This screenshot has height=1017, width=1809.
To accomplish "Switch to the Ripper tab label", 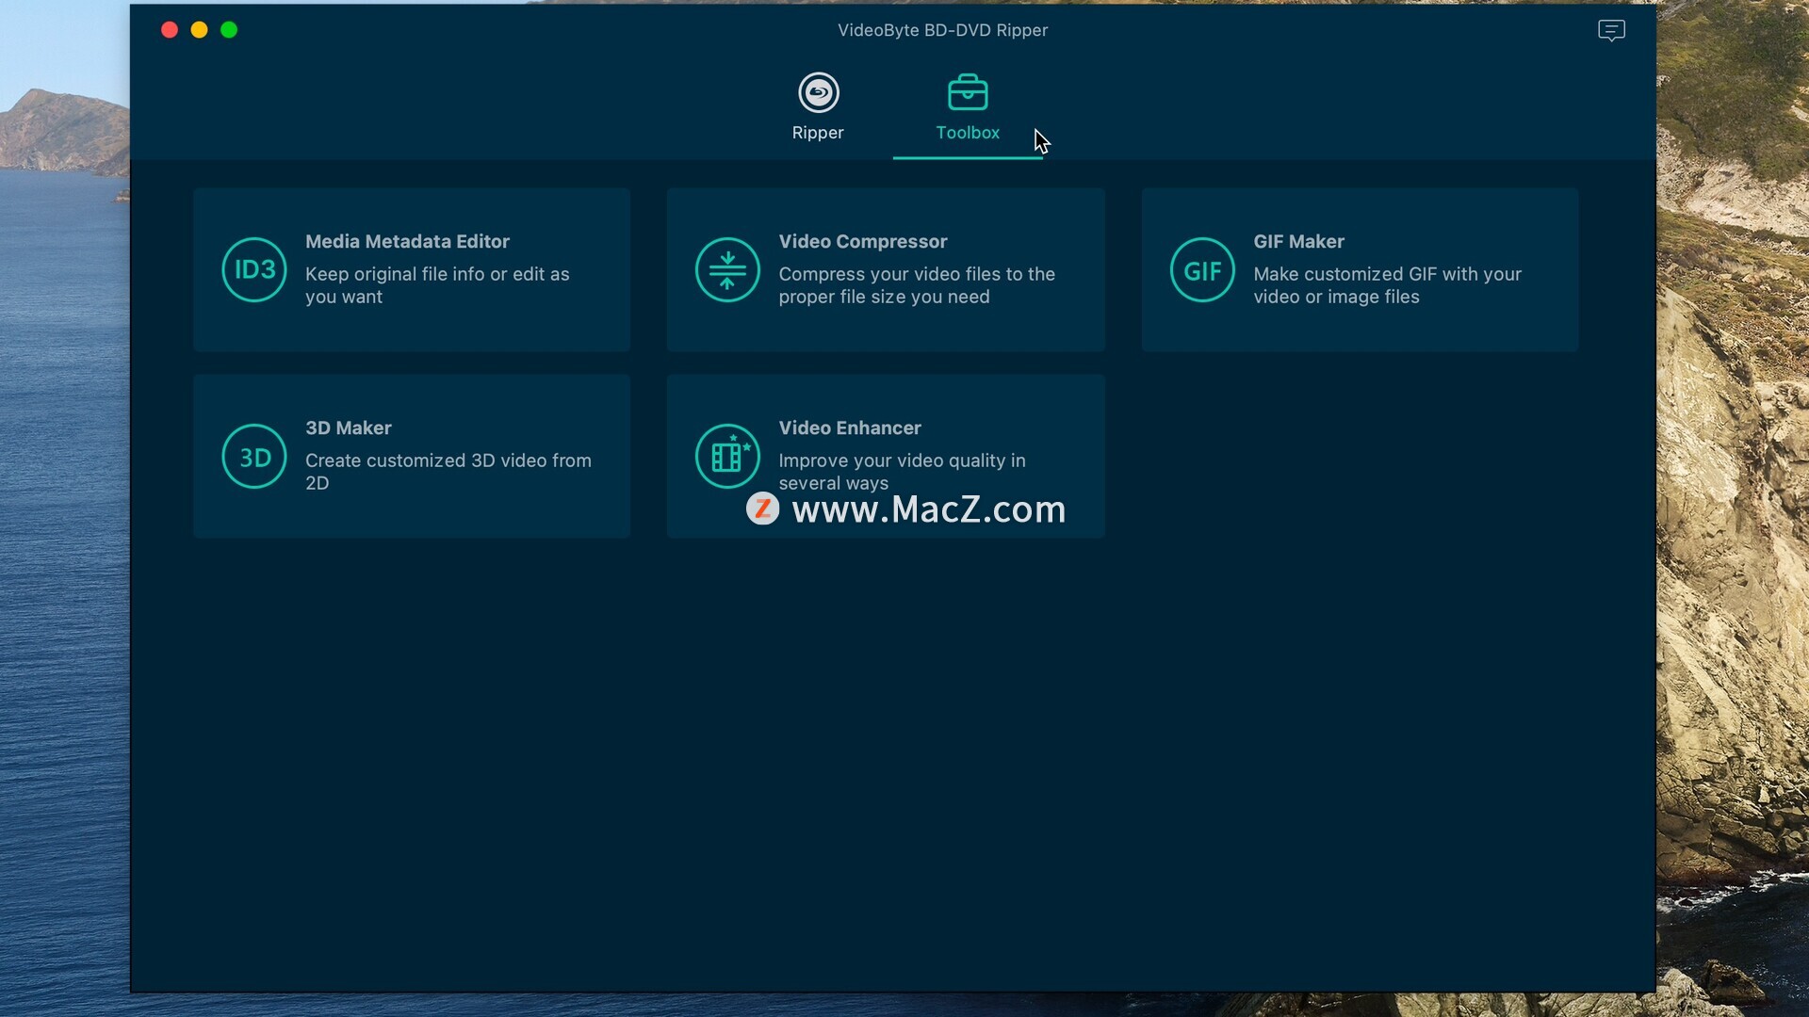I will coord(818,133).
